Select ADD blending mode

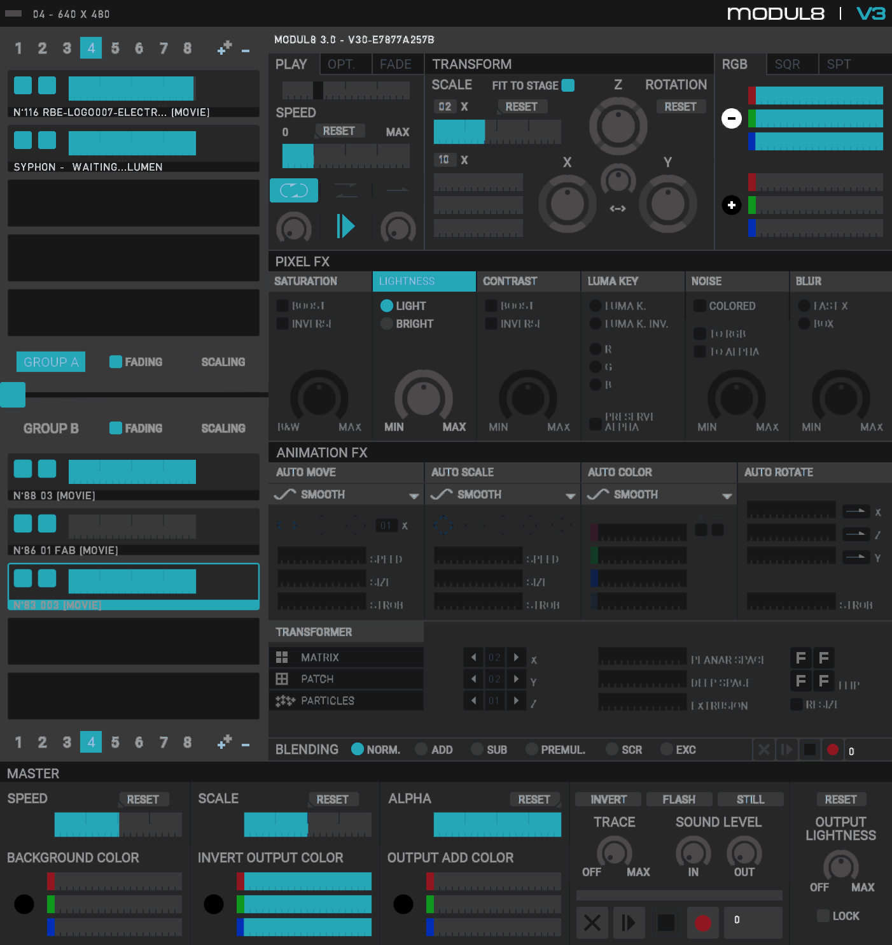coord(421,750)
